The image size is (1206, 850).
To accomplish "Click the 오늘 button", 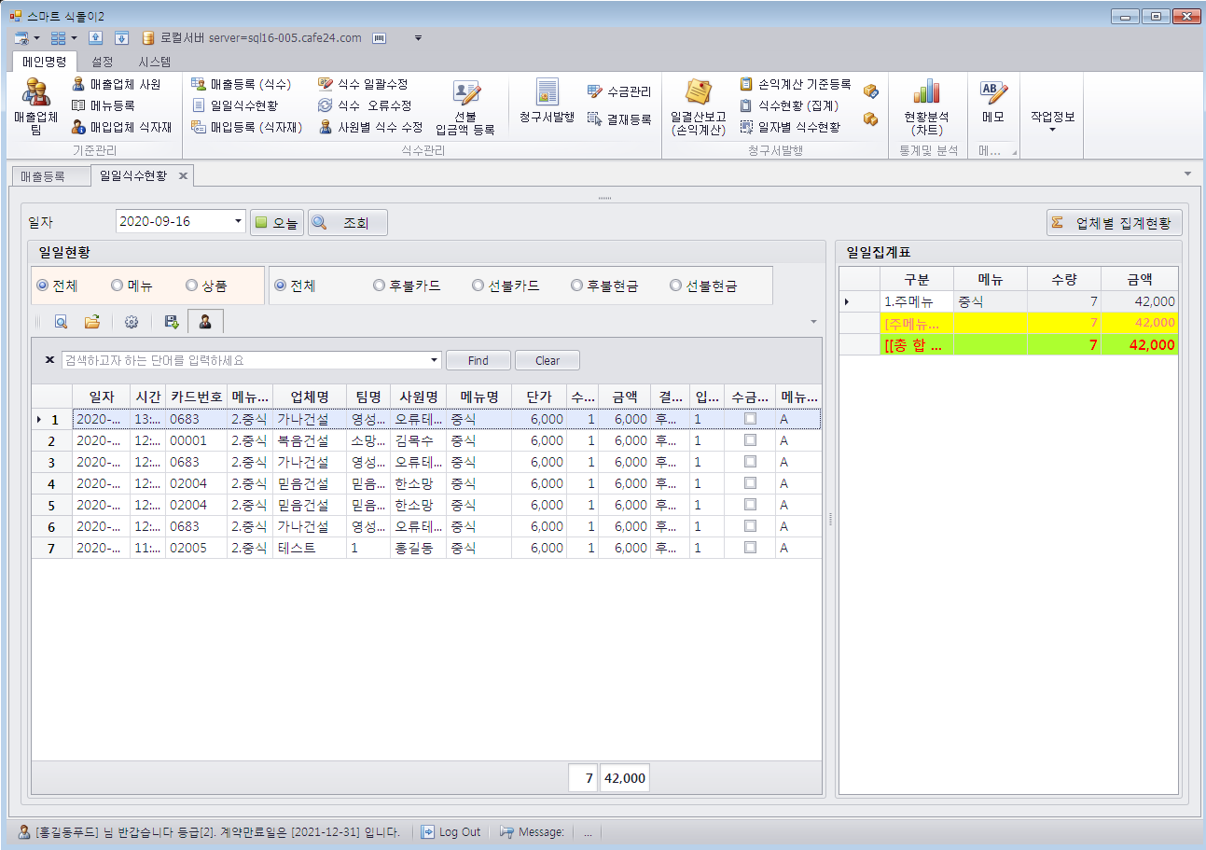I will 277,223.
